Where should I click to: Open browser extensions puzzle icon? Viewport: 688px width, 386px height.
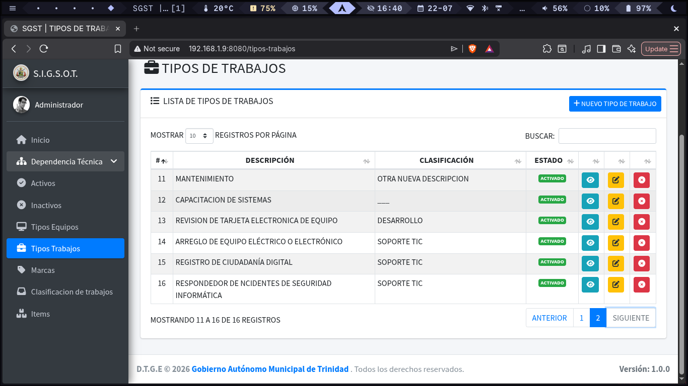[x=547, y=49]
